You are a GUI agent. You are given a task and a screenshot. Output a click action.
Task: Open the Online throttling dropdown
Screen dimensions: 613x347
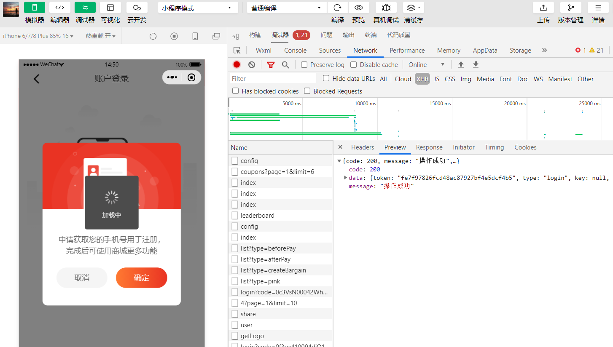tap(427, 64)
